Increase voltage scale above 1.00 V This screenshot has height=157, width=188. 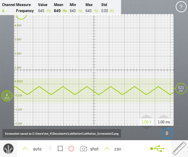(x=146, y=117)
